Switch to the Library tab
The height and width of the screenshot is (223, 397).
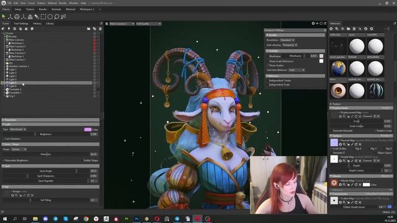[50, 24]
